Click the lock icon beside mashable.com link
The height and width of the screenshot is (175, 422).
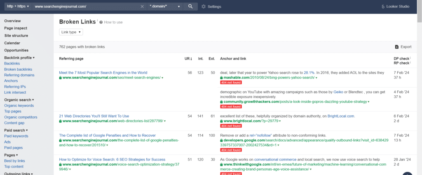pyautogui.click(x=221, y=78)
